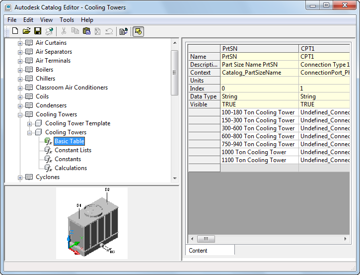
Task: Click the New catalog toolbar icon
Action: (15, 31)
